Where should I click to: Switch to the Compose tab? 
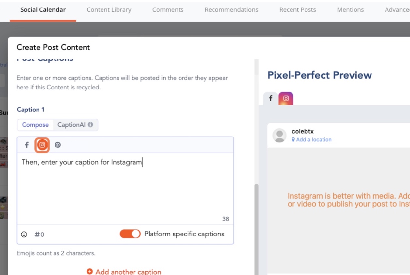(x=35, y=125)
